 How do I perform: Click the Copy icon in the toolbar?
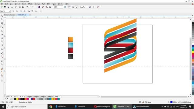(x=20, y=7)
